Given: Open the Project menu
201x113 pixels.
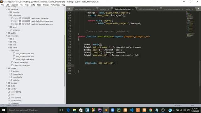Looking at the screenshot, I should (46, 5).
